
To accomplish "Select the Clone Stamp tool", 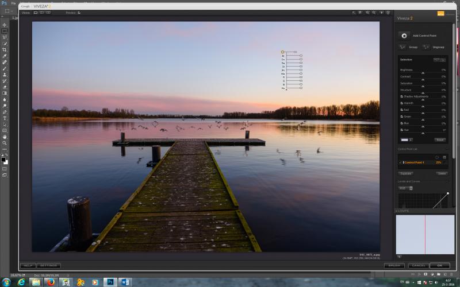I will pos(5,75).
